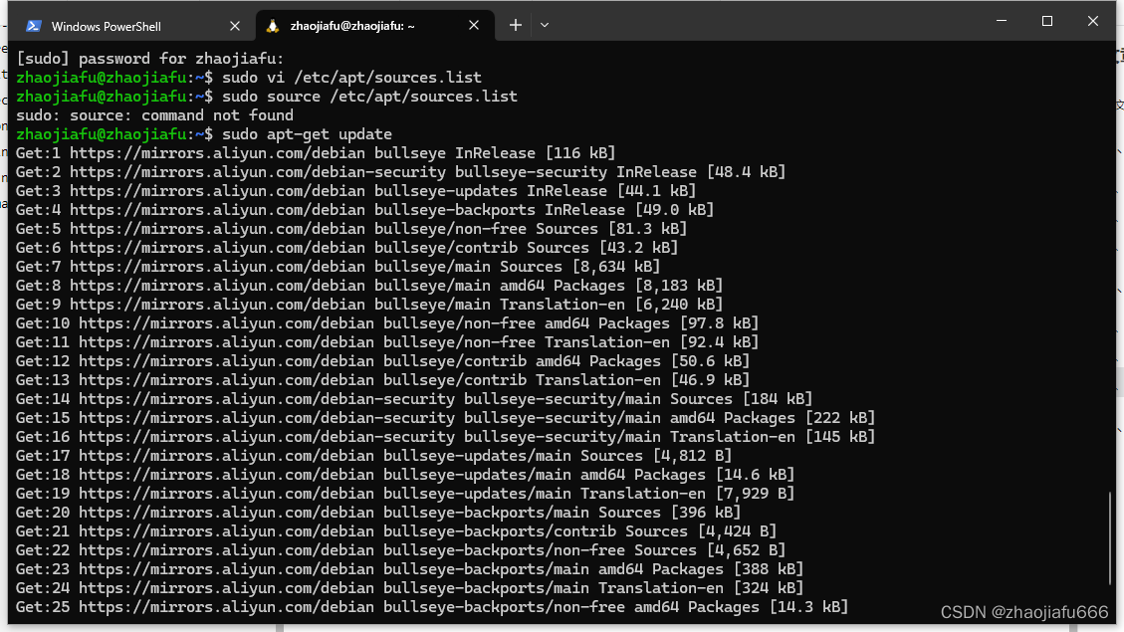
Task: Click the Get:4 bullseye-backports InRelease line
Action: pyautogui.click(x=364, y=210)
